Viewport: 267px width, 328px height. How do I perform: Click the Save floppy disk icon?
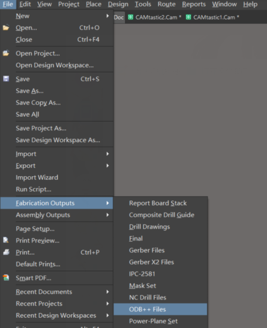[6, 79]
